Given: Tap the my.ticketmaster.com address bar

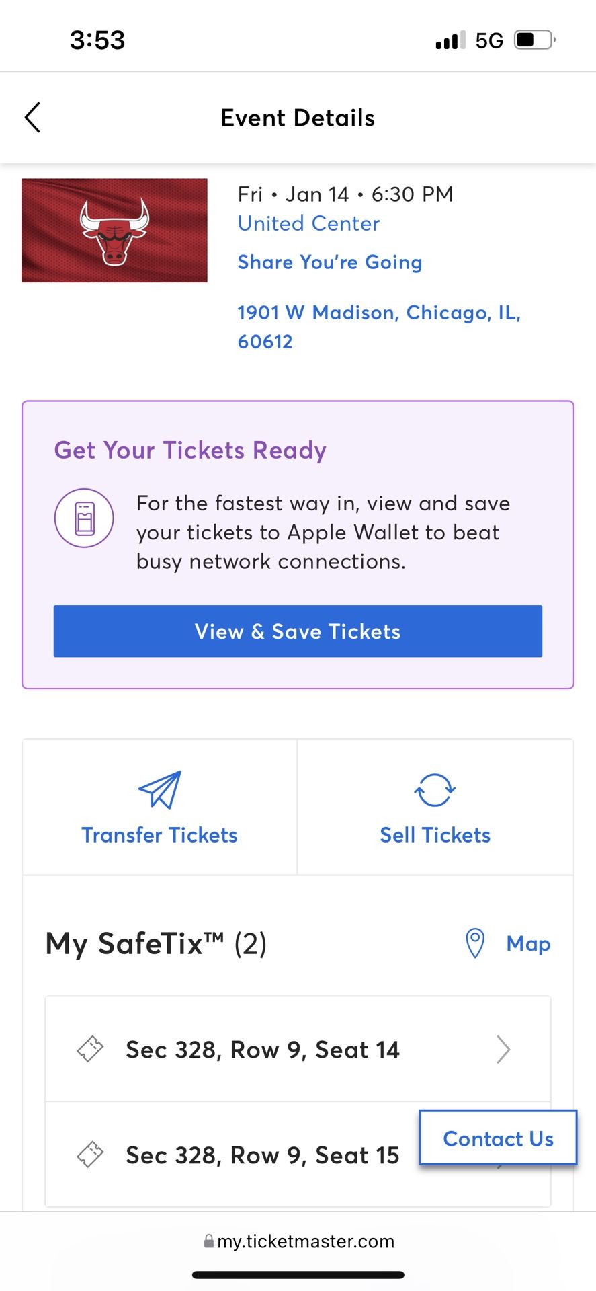Looking at the screenshot, I should (299, 1241).
